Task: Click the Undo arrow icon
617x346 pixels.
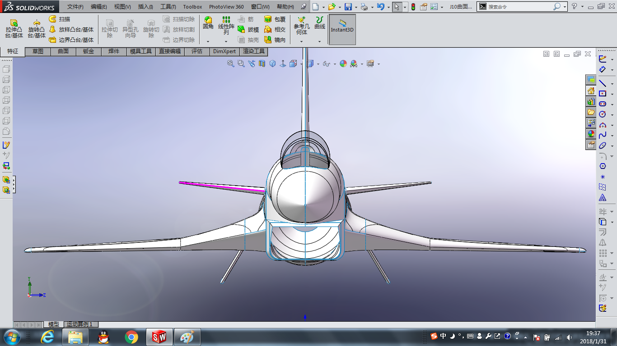Action: [x=381, y=7]
